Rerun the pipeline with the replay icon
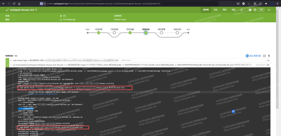 (x=241, y=10)
